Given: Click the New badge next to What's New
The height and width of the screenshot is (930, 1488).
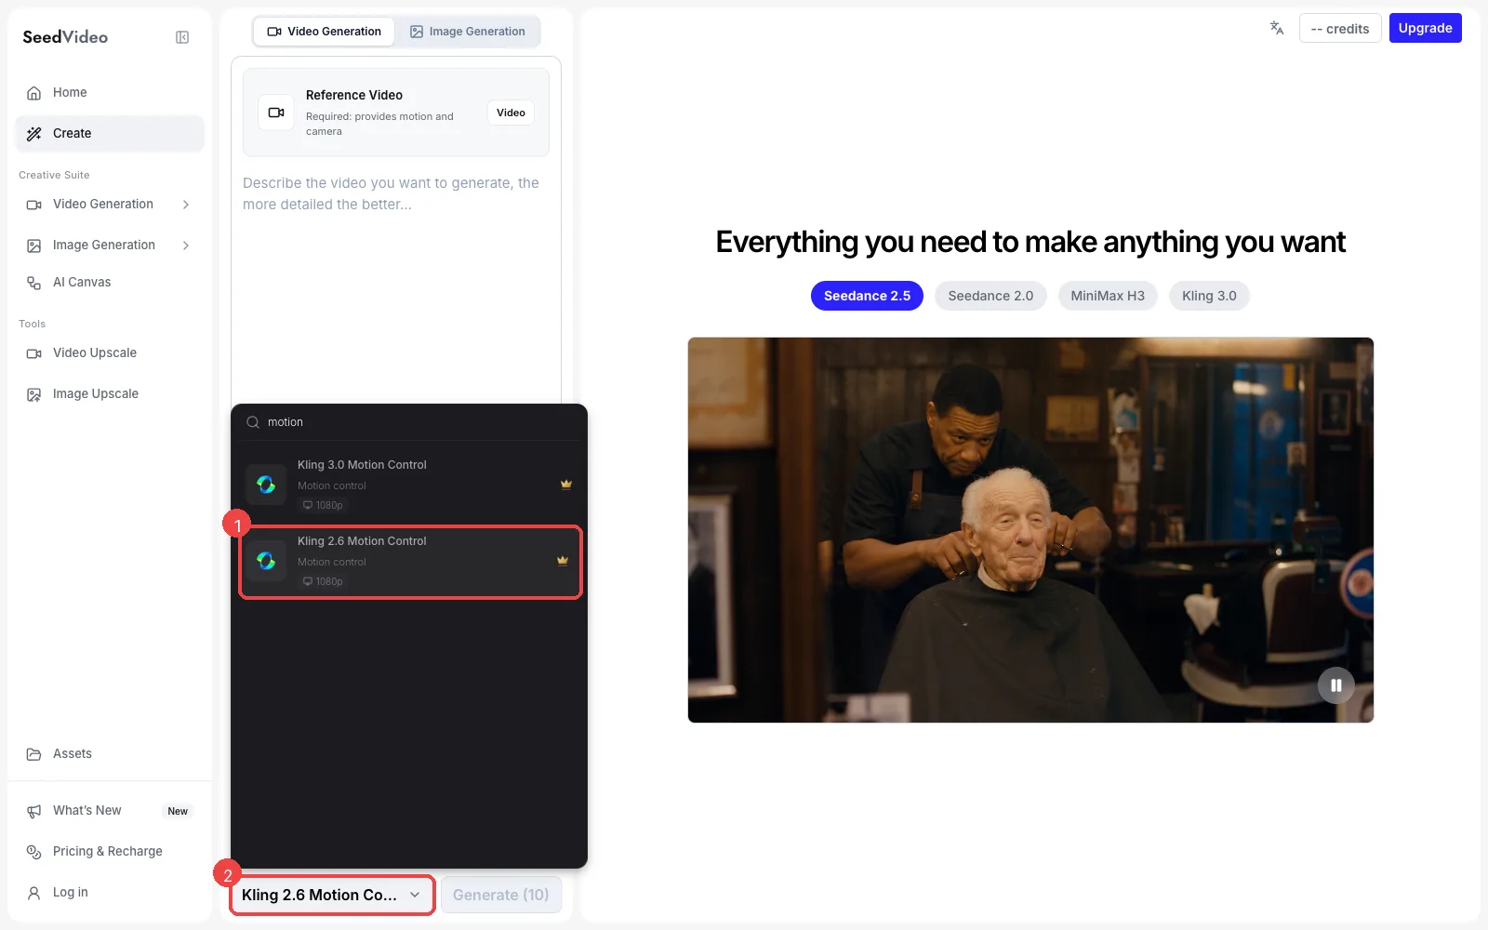Looking at the screenshot, I should tap(178, 812).
